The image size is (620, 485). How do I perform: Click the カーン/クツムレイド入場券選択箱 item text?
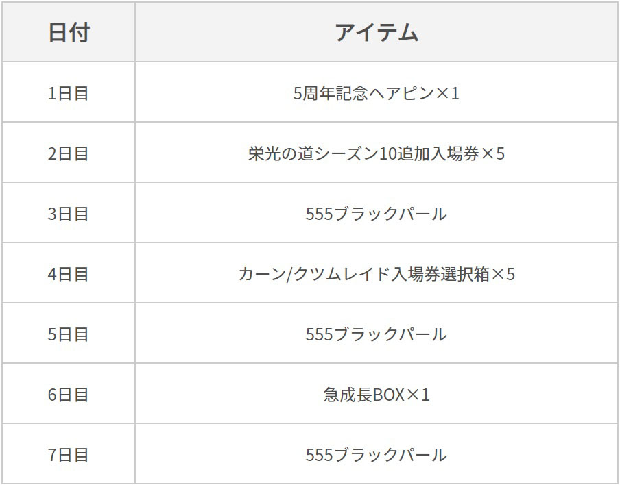(363, 274)
